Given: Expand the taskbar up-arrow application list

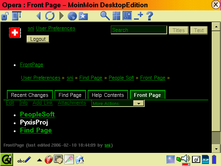Looking at the screenshot, I should pos(40,160).
